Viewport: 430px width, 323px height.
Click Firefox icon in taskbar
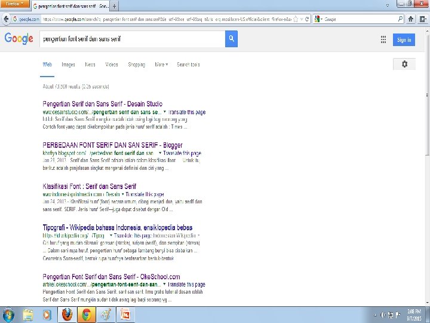(x=67, y=315)
